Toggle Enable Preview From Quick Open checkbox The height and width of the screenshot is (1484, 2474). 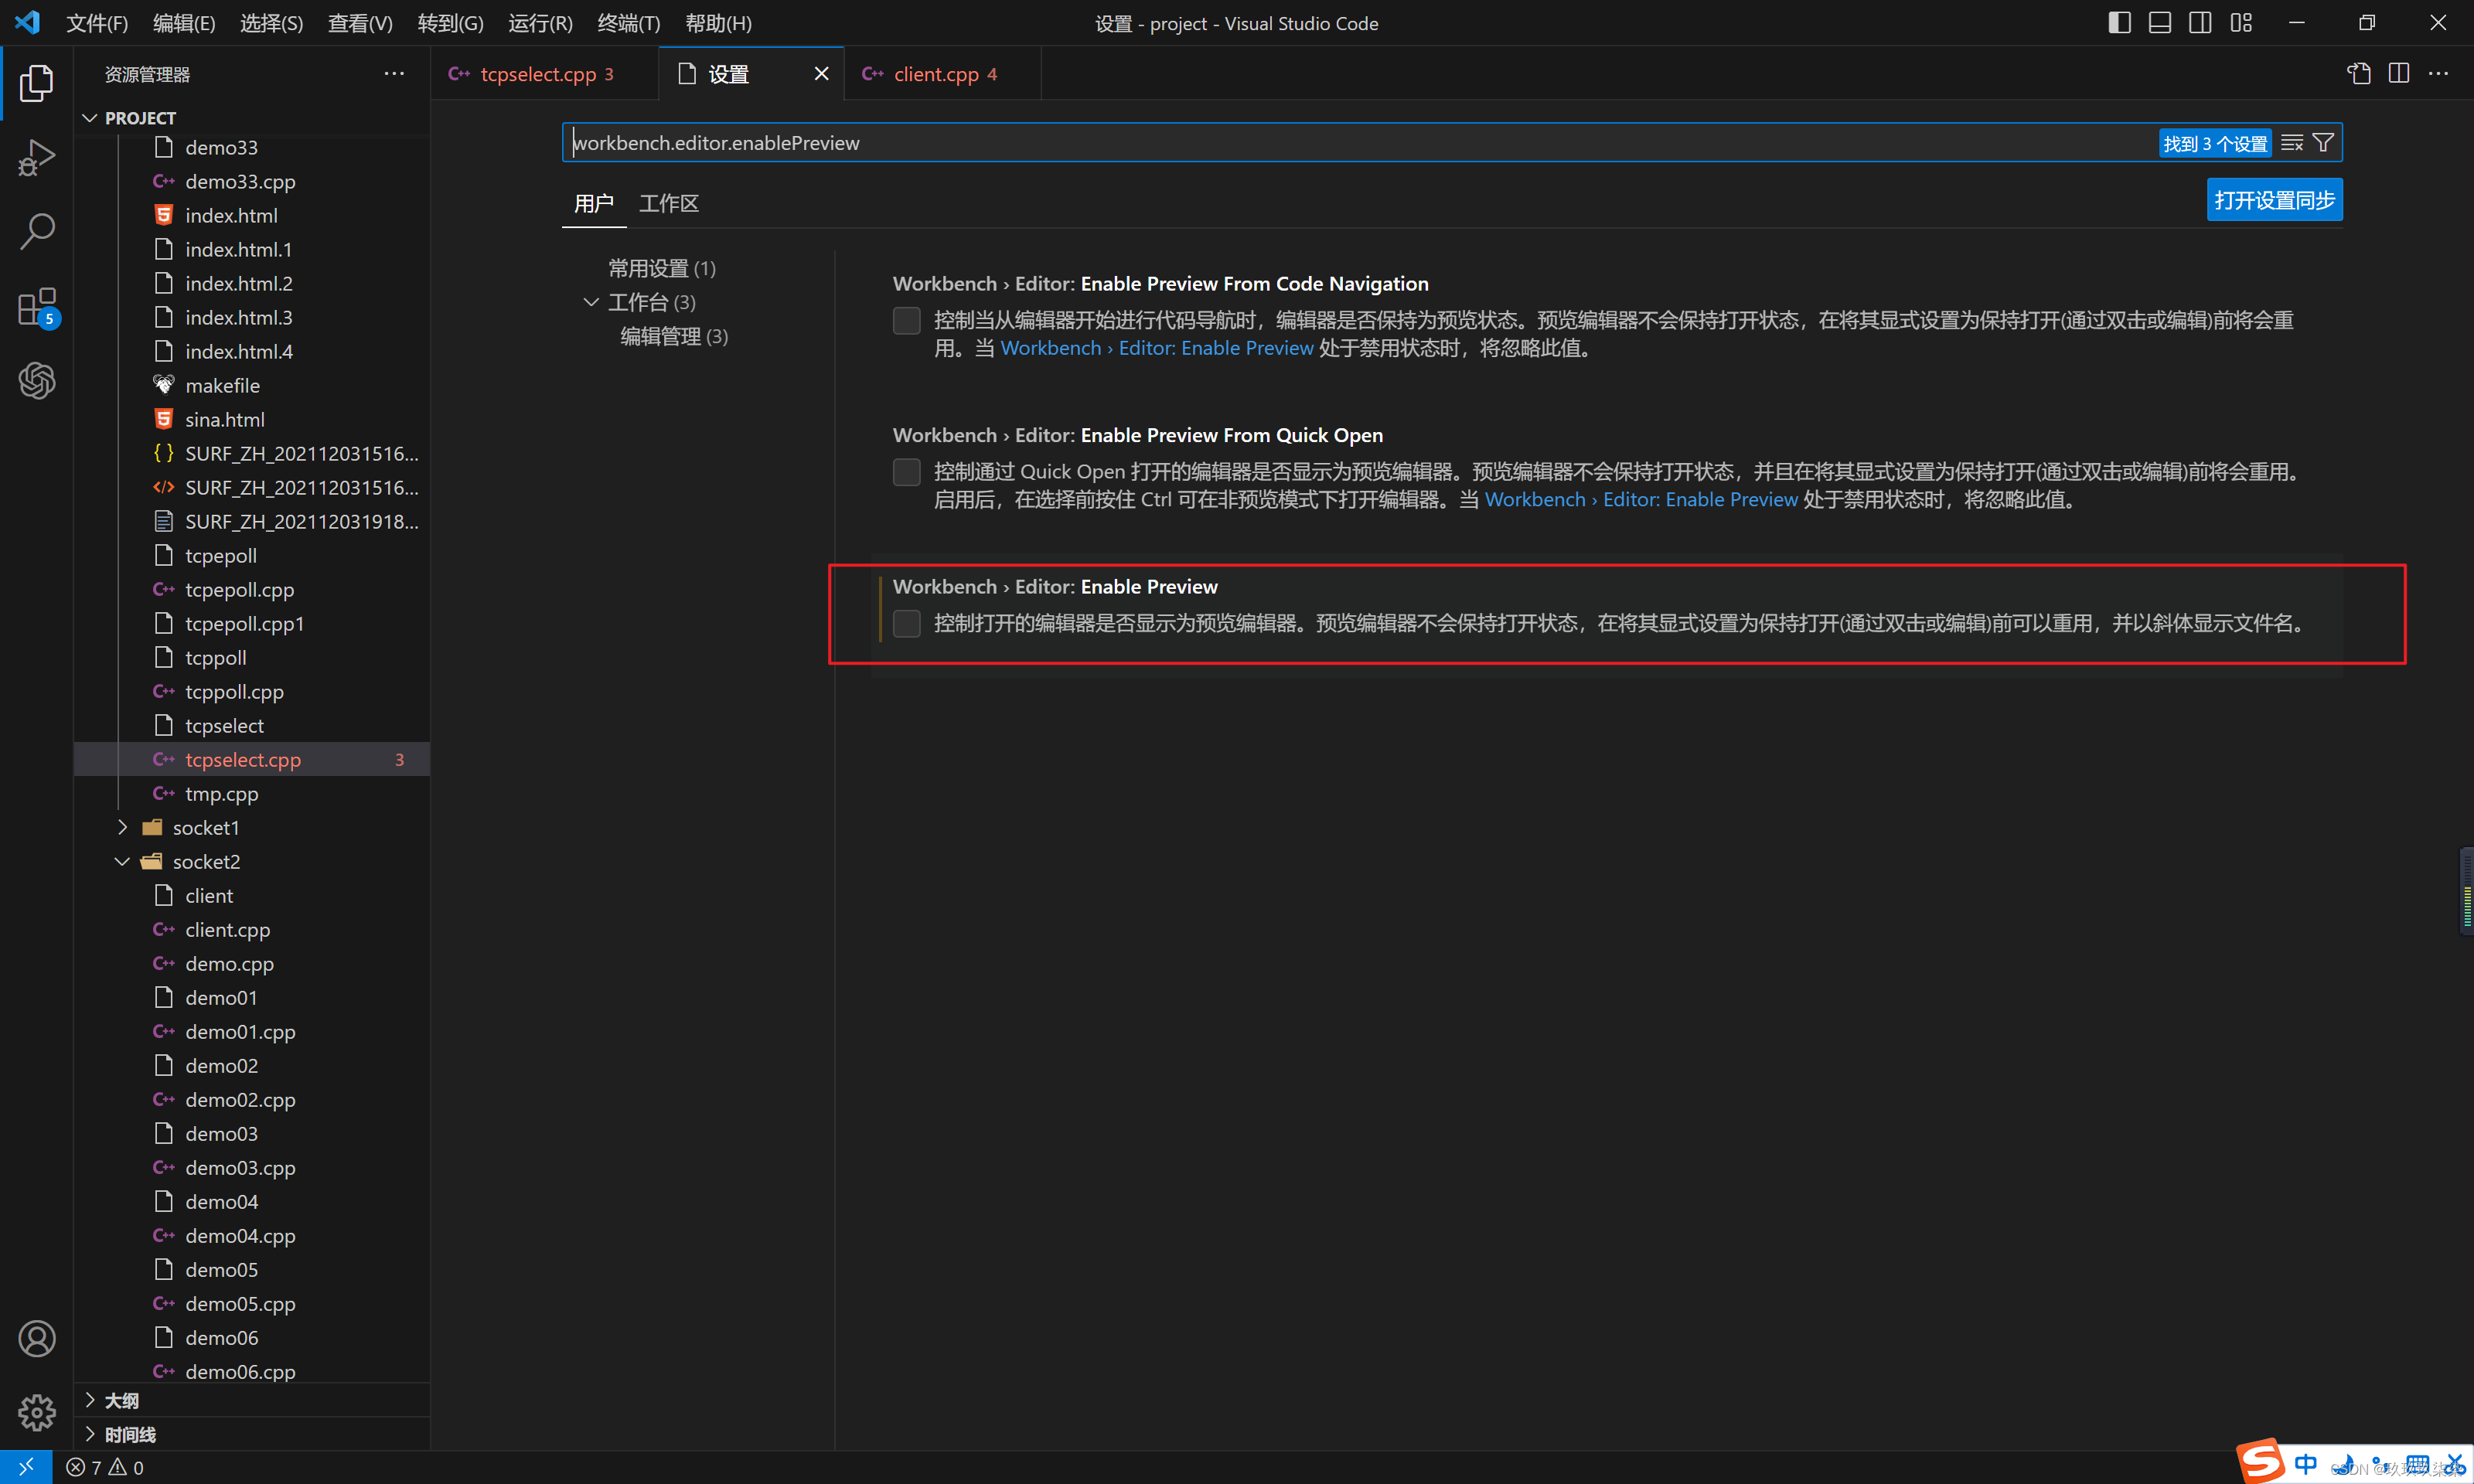(906, 472)
